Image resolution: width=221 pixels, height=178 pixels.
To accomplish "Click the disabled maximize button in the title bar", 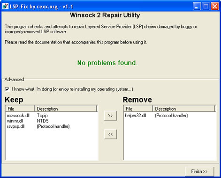I will click(x=206, y=7).
